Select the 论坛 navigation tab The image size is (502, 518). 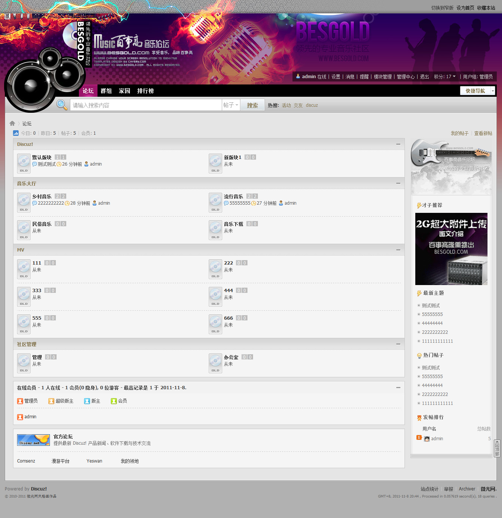(88, 91)
